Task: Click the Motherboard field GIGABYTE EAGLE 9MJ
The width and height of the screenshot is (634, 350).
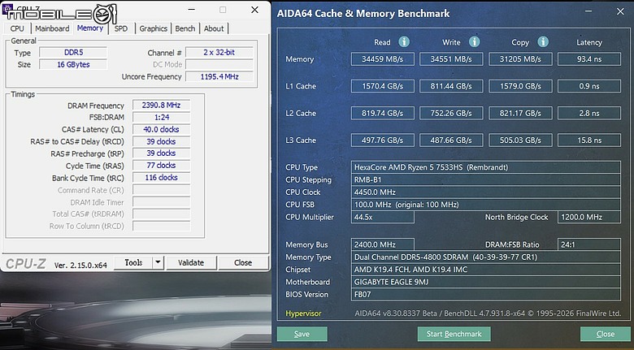Action: (486, 282)
